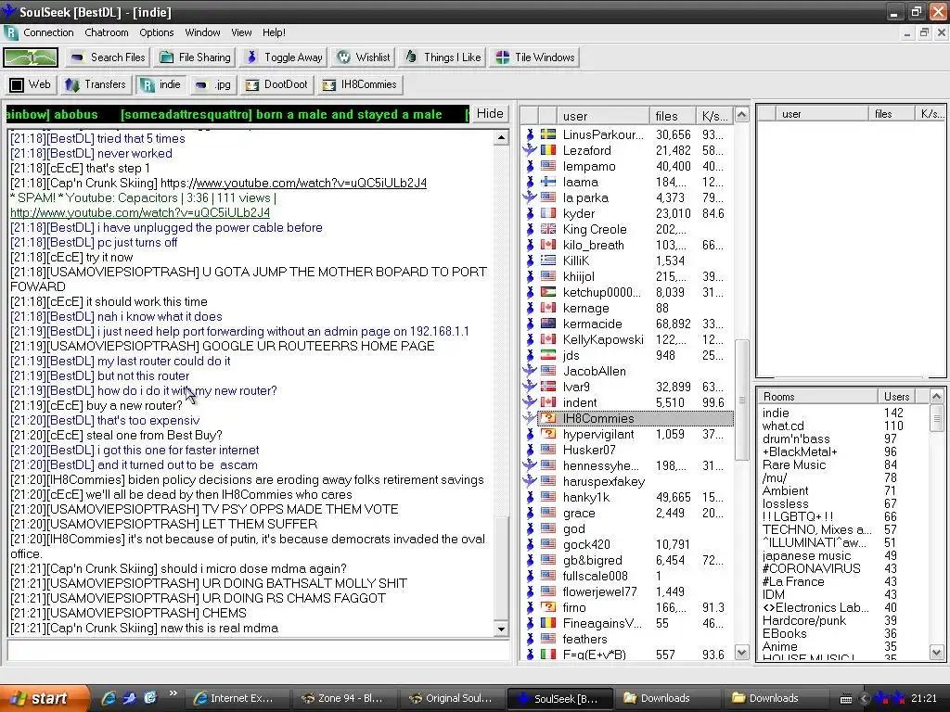Select user hanky1k in the list
This screenshot has height=712, width=950.
click(586, 497)
